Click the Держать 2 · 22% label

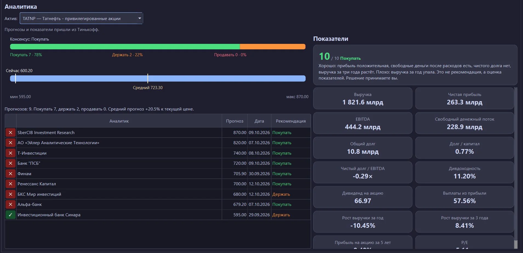[127, 55]
